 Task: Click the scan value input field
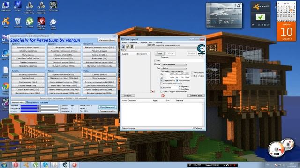[x=183, y=61]
